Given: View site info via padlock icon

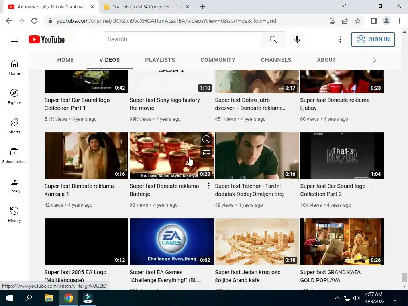Looking at the screenshot, I should (x=50, y=21).
